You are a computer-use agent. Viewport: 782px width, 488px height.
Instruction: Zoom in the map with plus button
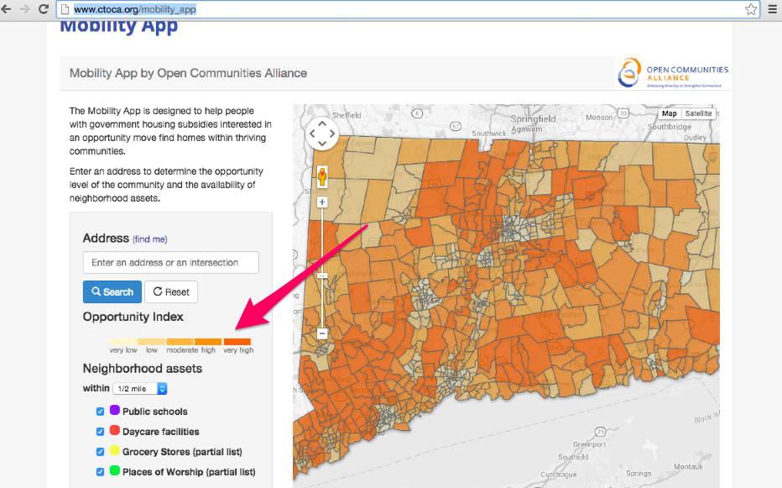point(322,202)
